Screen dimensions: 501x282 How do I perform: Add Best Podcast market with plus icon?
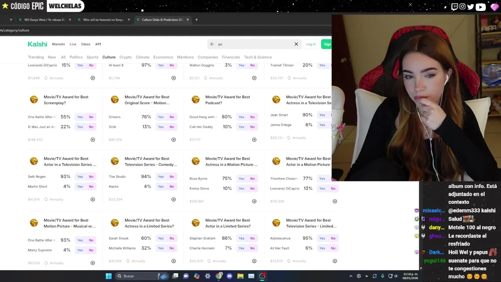pos(254,139)
